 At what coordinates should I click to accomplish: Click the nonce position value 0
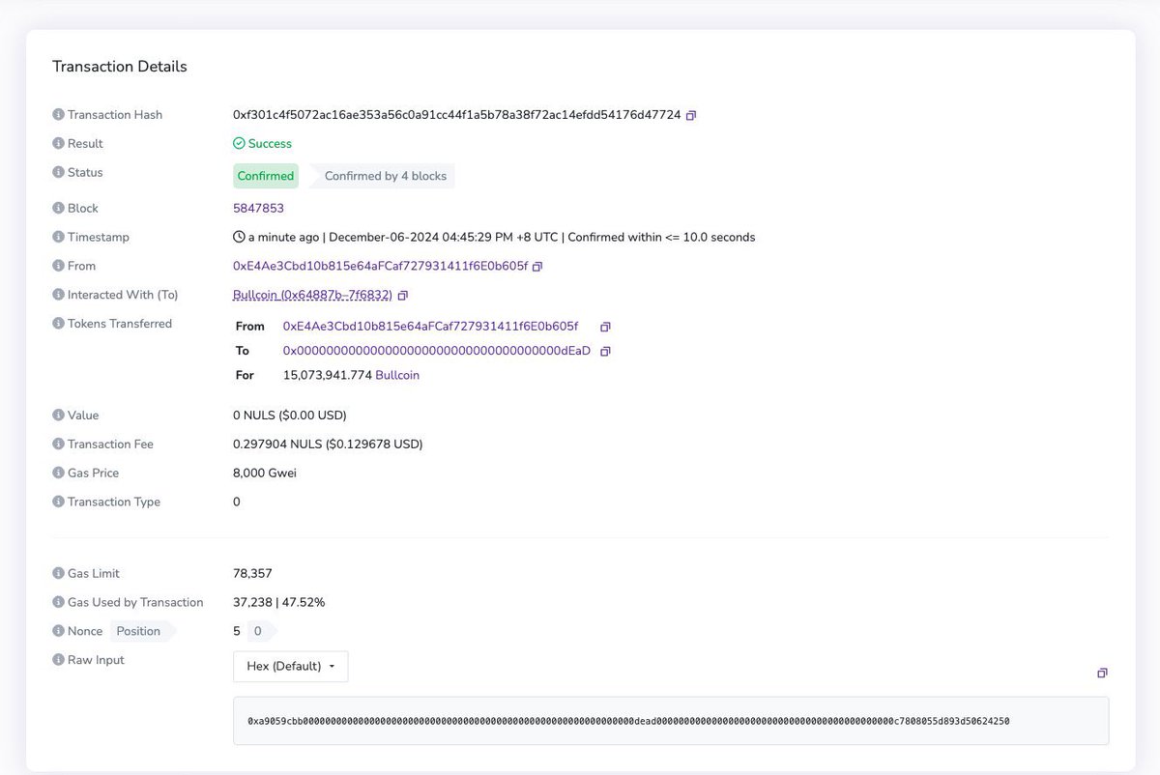point(257,631)
